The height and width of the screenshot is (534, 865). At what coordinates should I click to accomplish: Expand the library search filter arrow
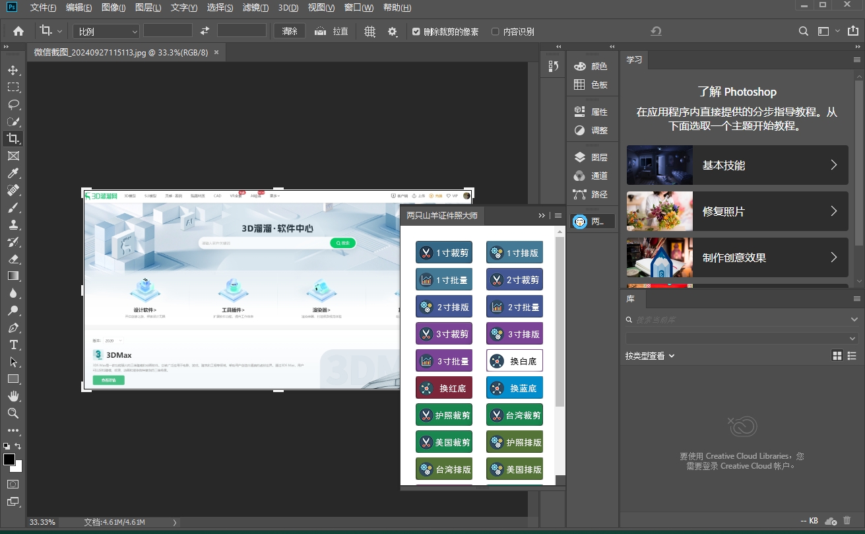click(854, 319)
